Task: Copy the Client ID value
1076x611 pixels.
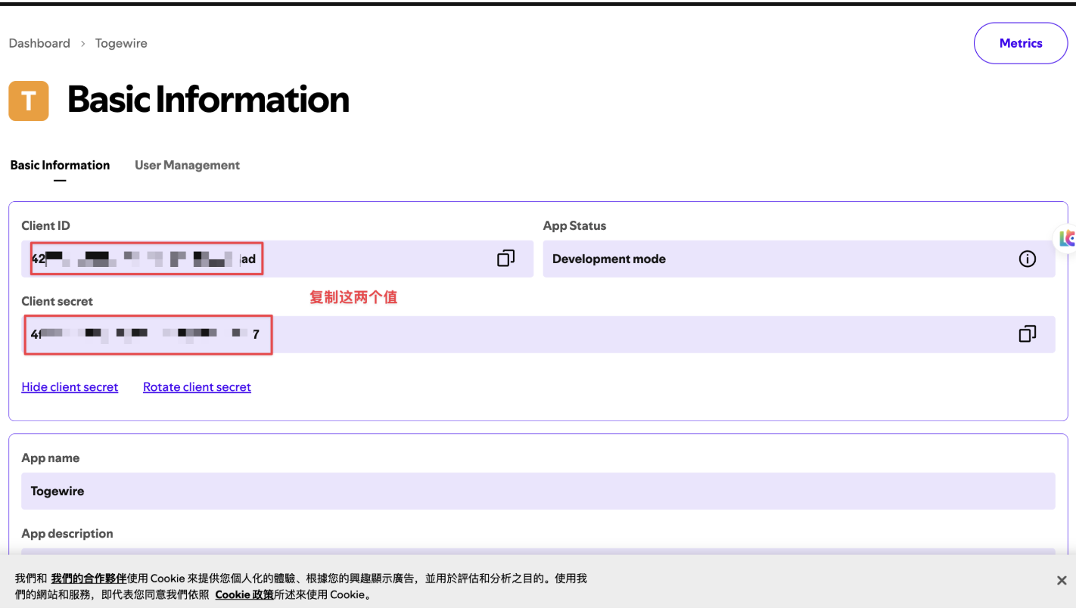Action: pos(505,259)
